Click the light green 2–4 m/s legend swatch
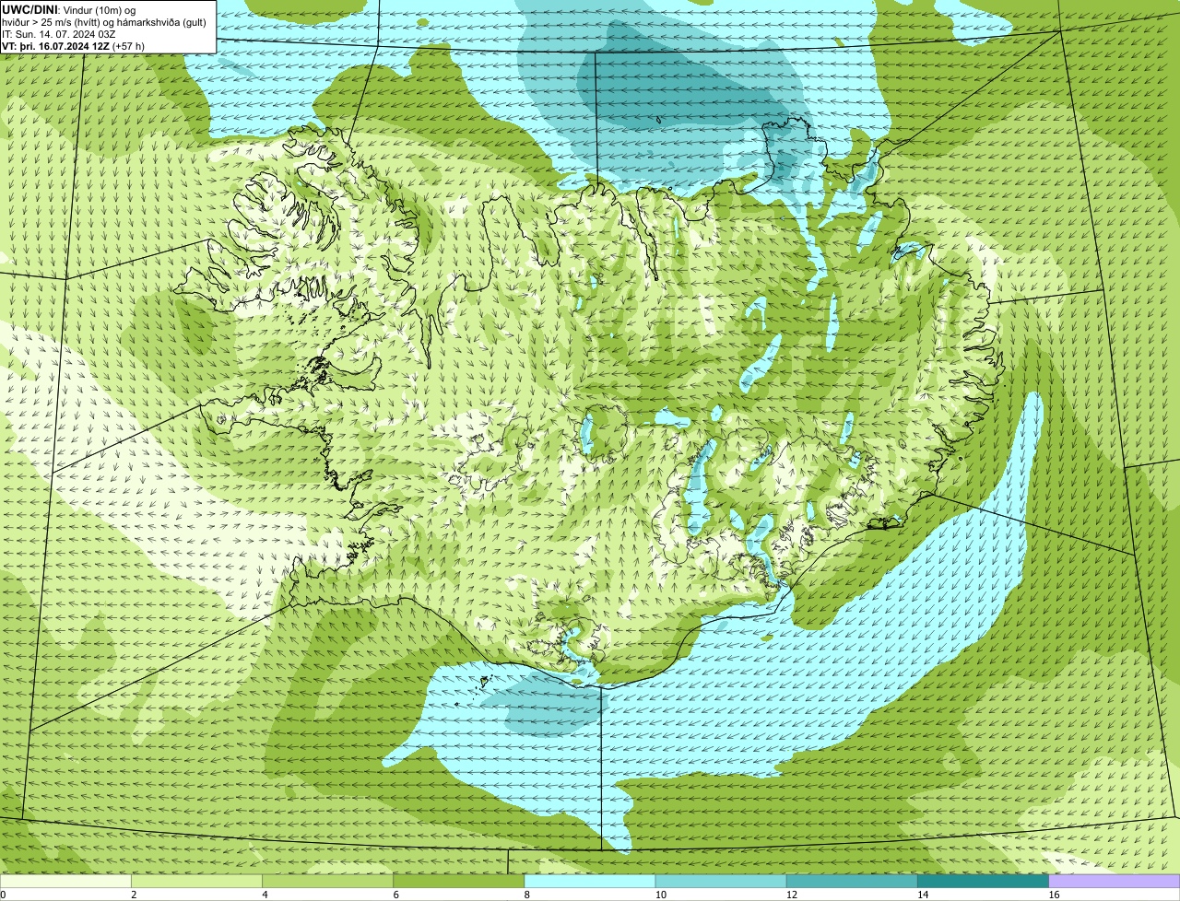Screen dimensions: 1180x901 197,881
